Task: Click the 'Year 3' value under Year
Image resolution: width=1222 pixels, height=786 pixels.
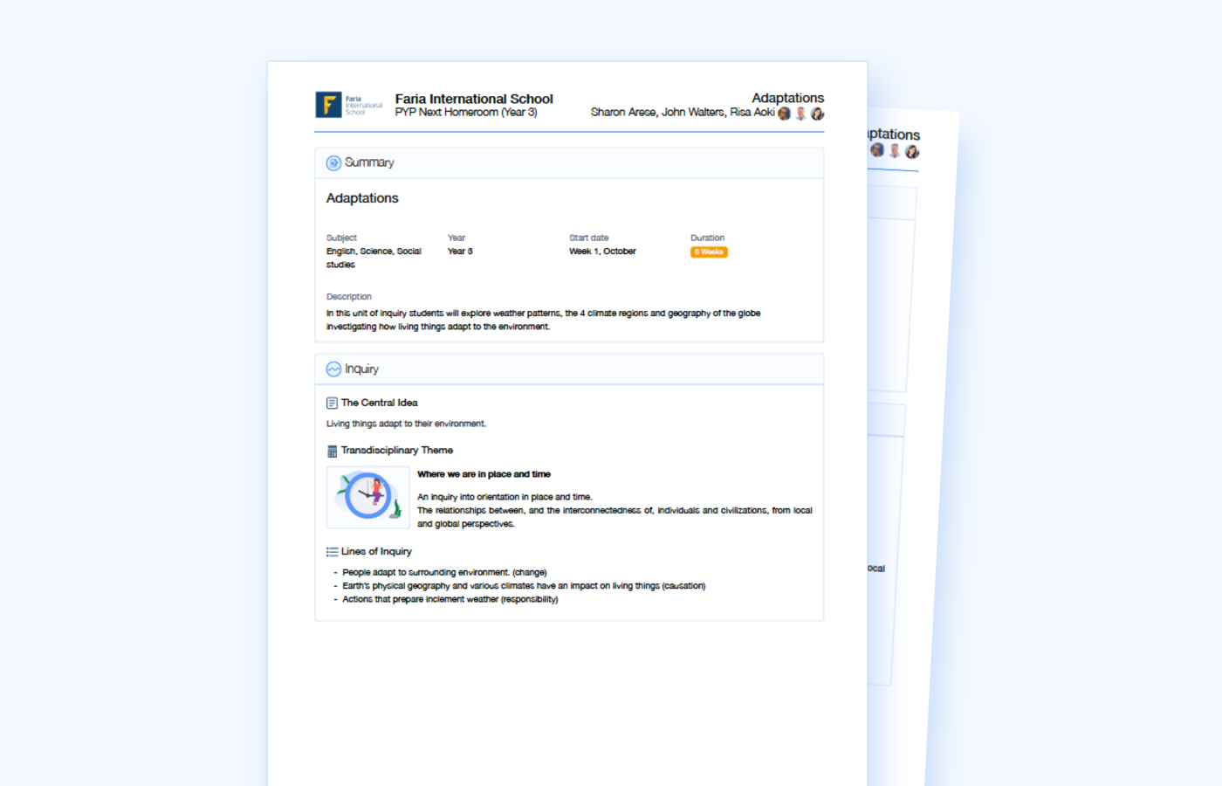Action: (460, 252)
